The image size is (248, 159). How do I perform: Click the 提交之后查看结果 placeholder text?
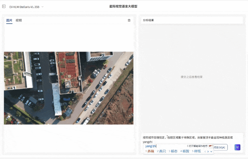click(x=191, y=77)
